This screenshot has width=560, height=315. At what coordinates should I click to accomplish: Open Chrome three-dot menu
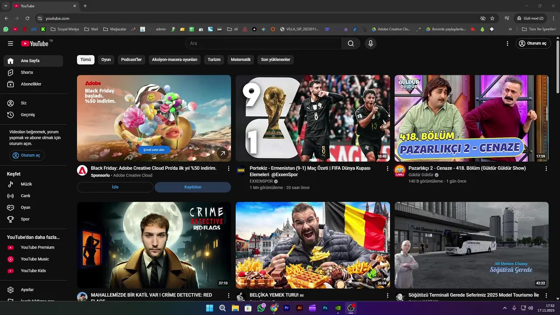click(x=554, y=18)
